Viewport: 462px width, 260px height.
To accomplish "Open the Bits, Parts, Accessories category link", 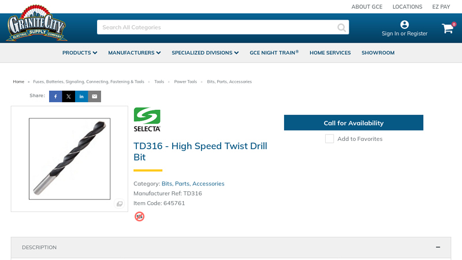I will tap(193, 184).
